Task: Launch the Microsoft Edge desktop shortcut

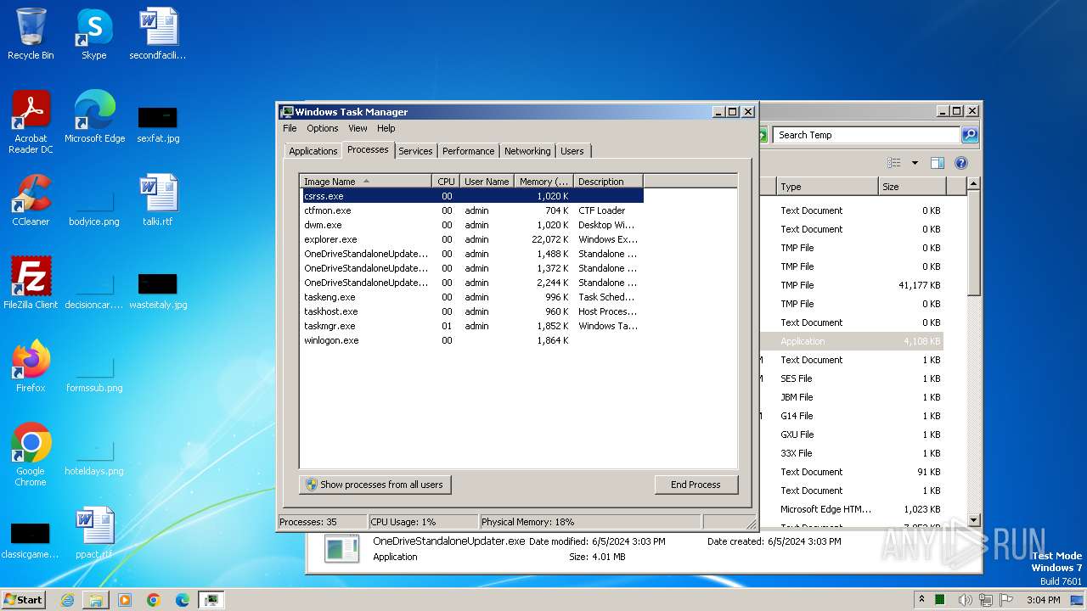Action: coord(94,117)
